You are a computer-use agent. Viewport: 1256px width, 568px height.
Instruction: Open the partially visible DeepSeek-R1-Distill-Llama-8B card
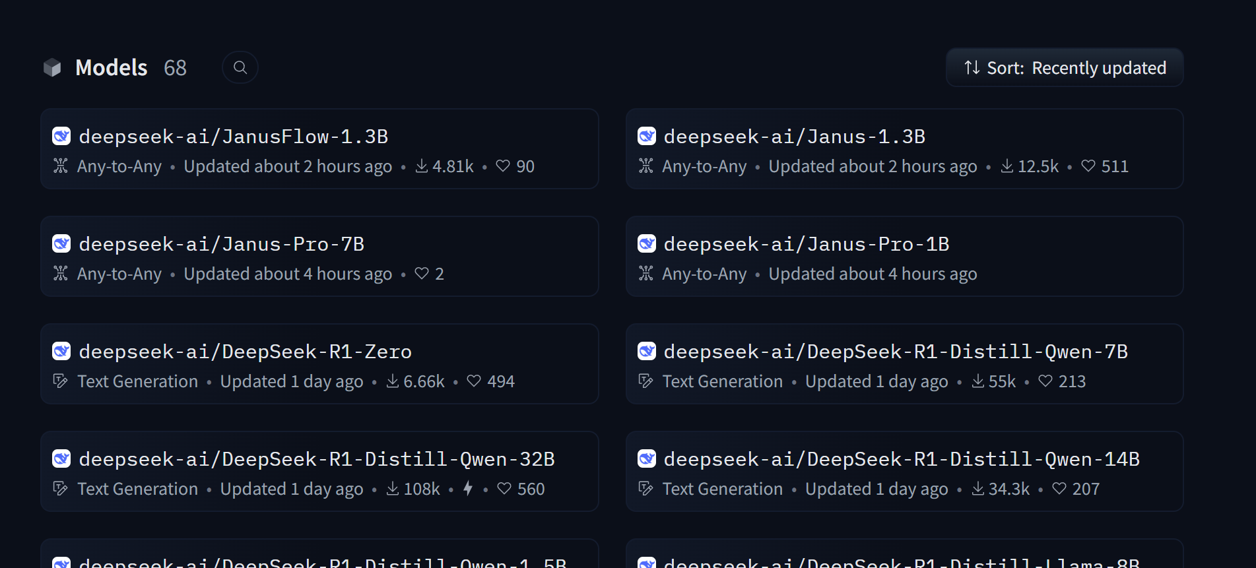904,553
